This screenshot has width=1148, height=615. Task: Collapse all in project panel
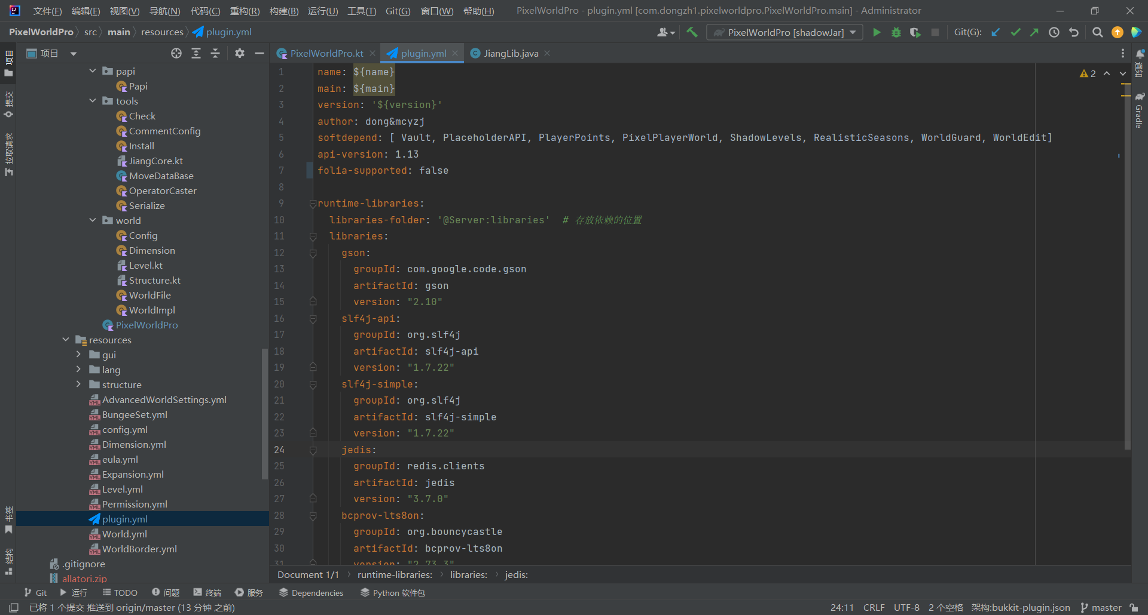tap(215, 53)
